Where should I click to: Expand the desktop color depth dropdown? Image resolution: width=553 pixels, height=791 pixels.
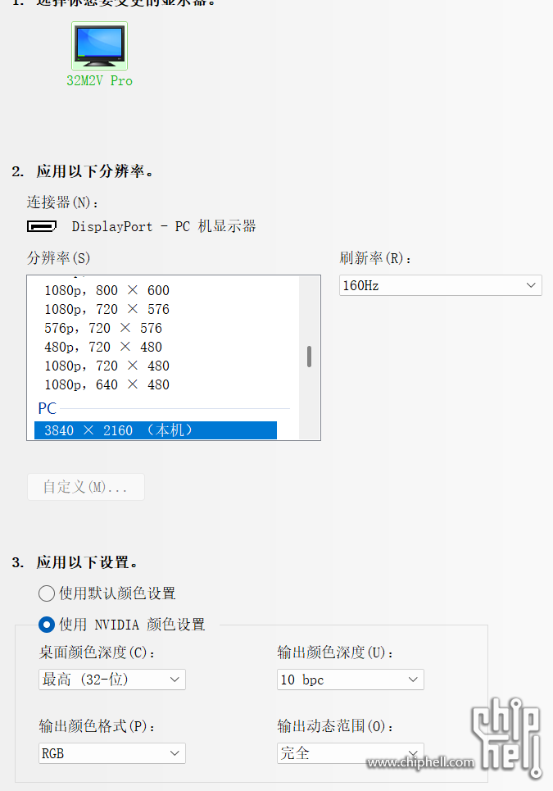click(112, 680)
